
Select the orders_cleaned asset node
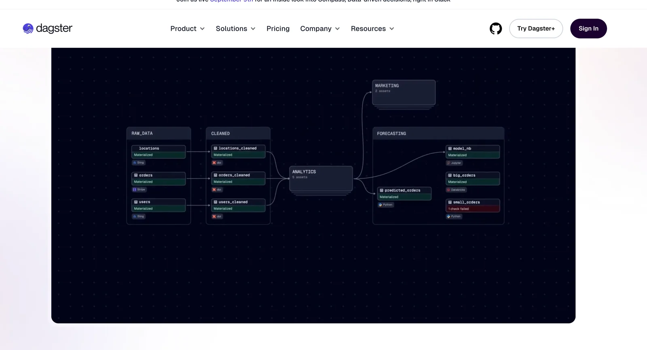238,178
